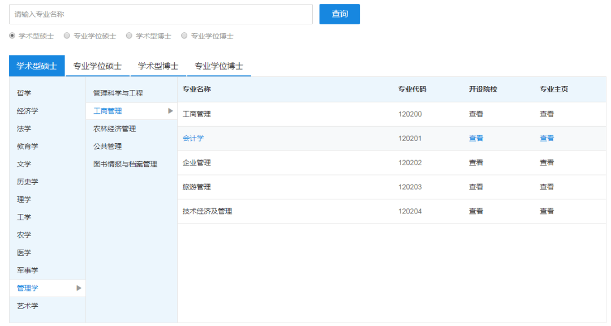Choose 文学 from the discipline list

coord(24,164)
